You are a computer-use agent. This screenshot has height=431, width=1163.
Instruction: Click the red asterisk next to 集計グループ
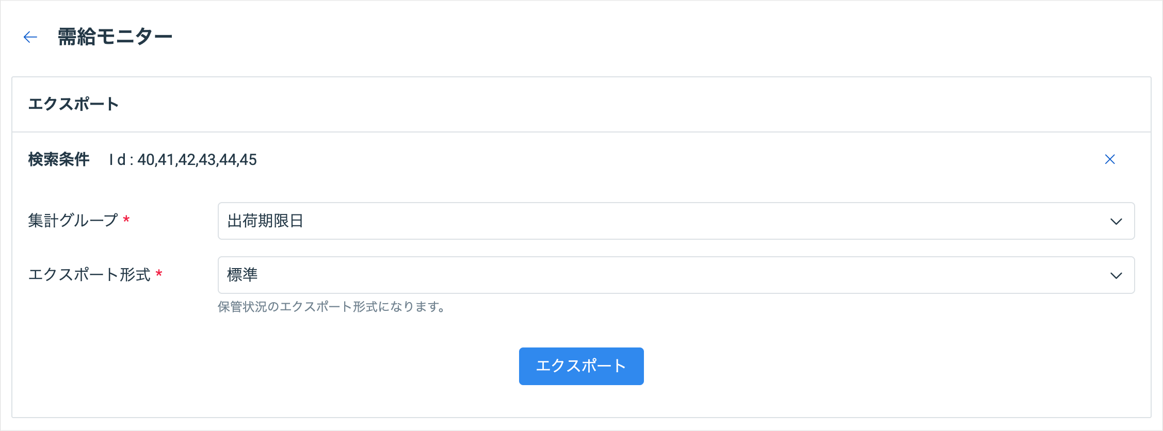click(x=126, y=221)
